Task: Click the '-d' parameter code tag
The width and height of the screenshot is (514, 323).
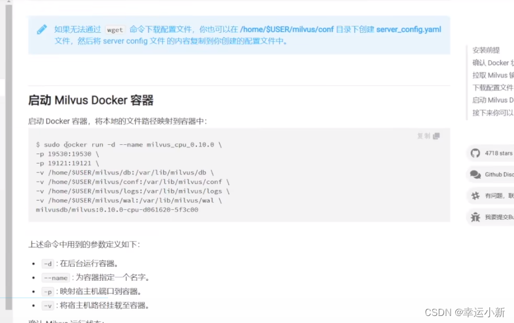Action: click(x=48, y=264)
